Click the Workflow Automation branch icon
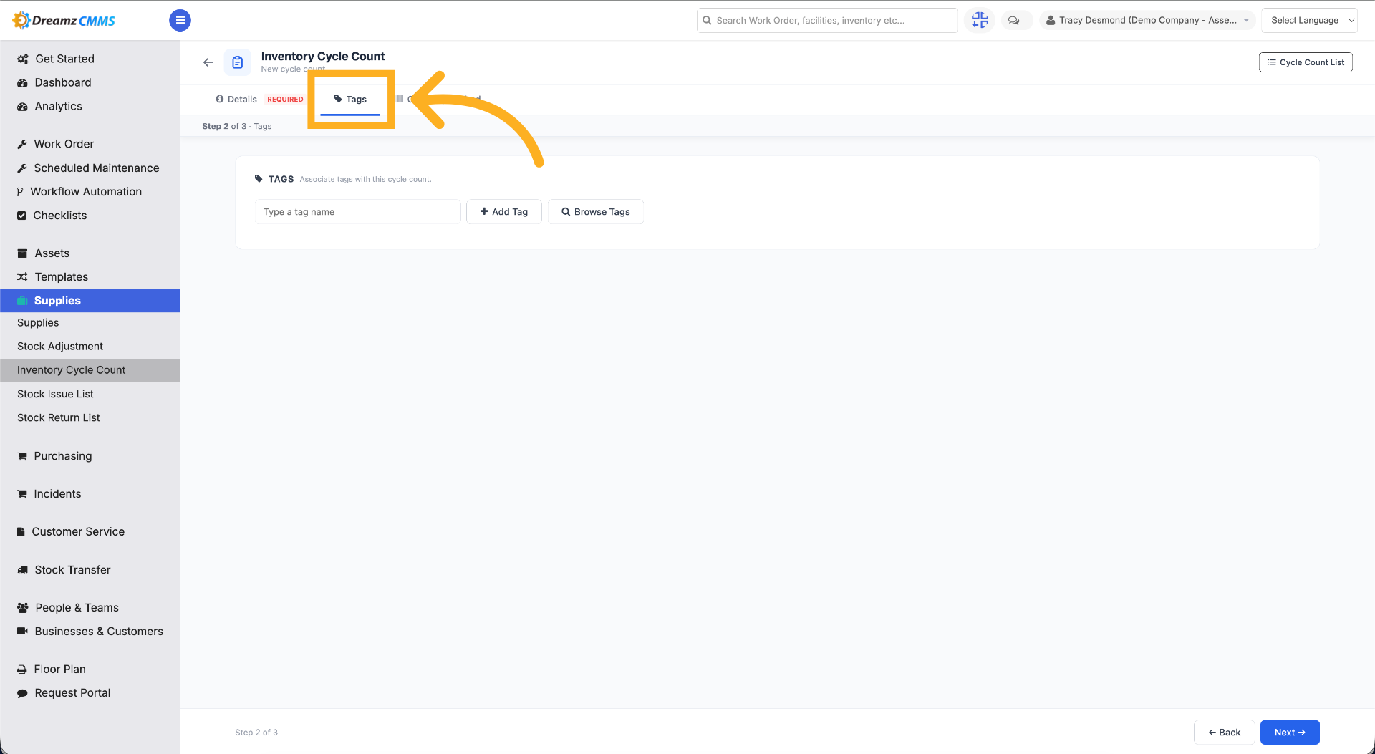Image resolution: width=1375 pixels, height=754 pixels. pos(20,192)
